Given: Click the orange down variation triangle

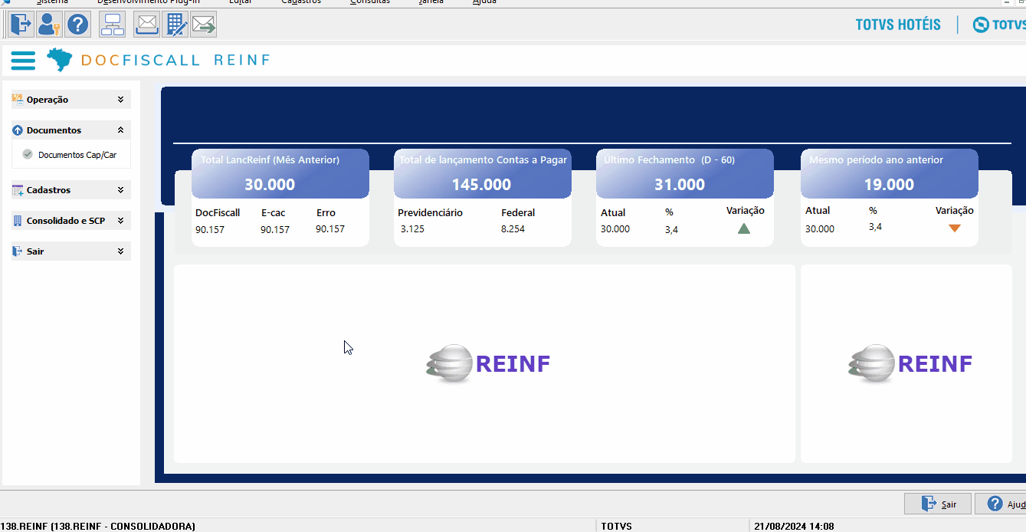Looking at the screenshot, I should point(955,228).
